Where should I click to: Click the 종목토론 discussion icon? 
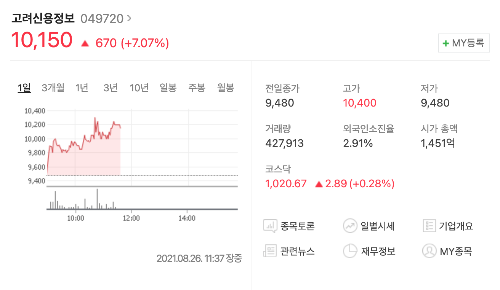pyautogui.click(x=269, y=226)
